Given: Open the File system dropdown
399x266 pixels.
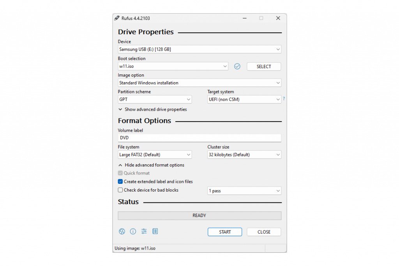Looking at the screenshot, I should 155,155.
